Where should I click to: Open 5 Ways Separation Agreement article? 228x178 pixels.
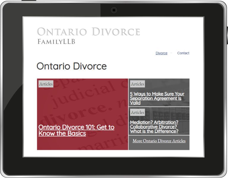point(157,98)
